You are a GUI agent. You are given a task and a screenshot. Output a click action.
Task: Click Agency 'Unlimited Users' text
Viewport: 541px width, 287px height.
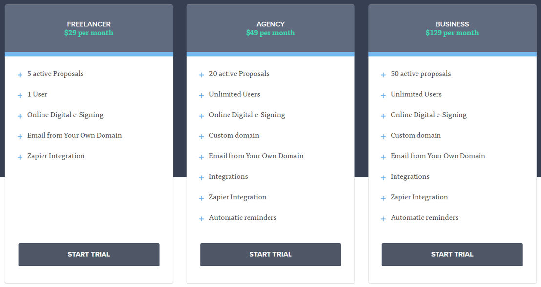point(235,94)
